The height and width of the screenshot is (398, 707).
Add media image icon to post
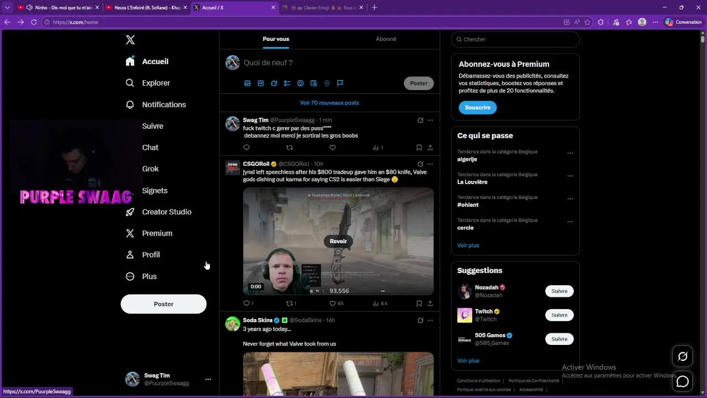247,83
